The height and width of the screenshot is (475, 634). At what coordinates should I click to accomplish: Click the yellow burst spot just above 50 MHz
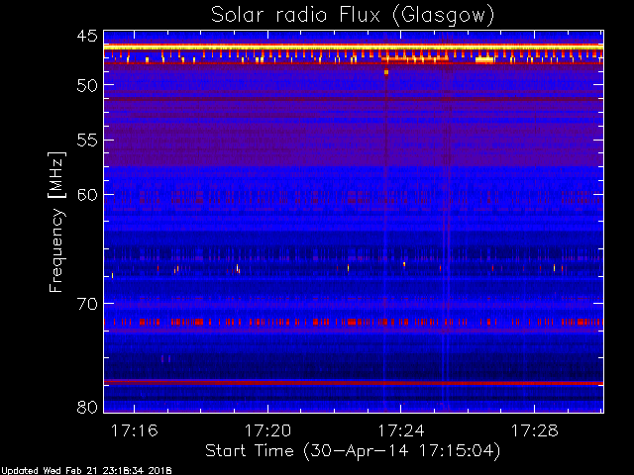386,72
